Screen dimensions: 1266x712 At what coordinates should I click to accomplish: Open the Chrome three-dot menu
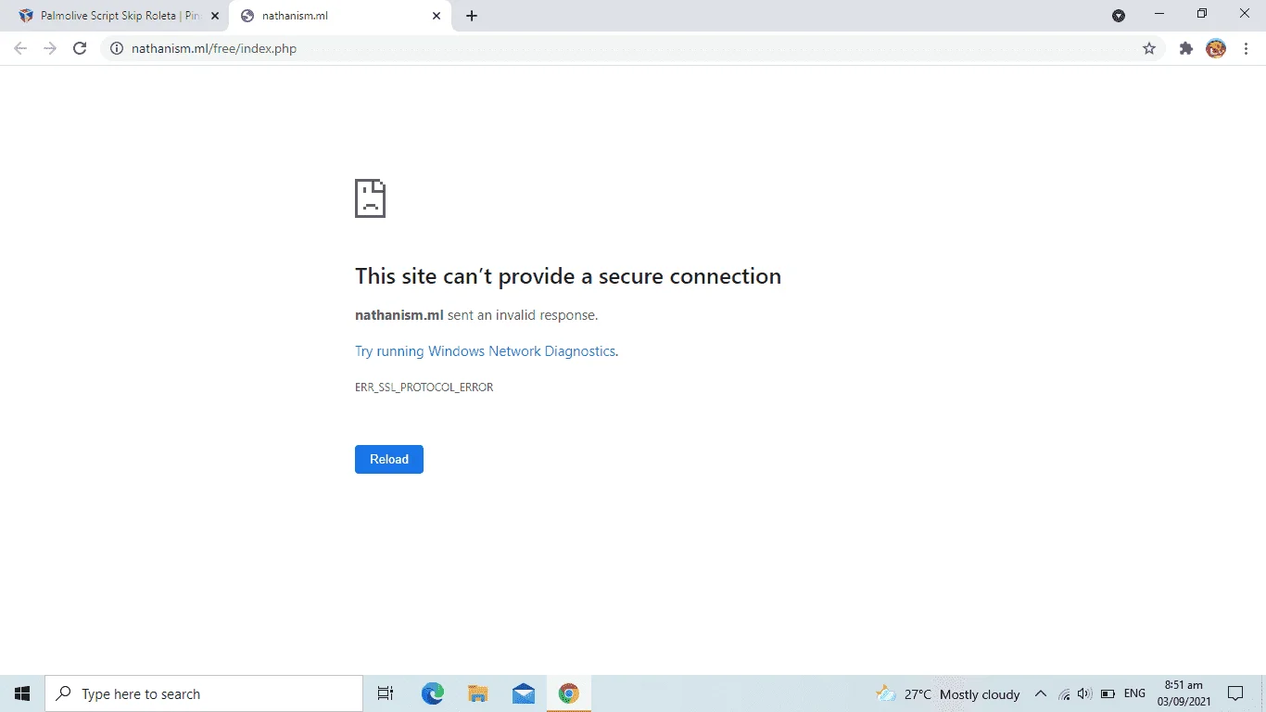click(1246, 48)
